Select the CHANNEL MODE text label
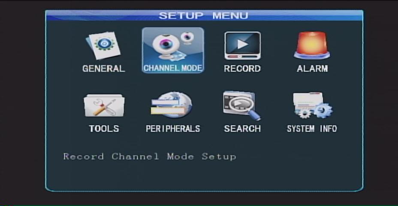Viewport: 398px width, 206px height. pos(173,68)
